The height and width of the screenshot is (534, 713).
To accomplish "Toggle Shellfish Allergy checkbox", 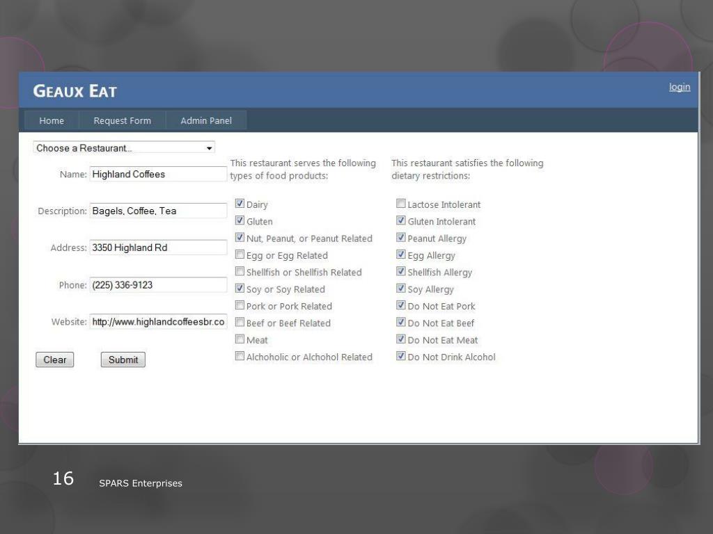I will [x=400, y=271].
